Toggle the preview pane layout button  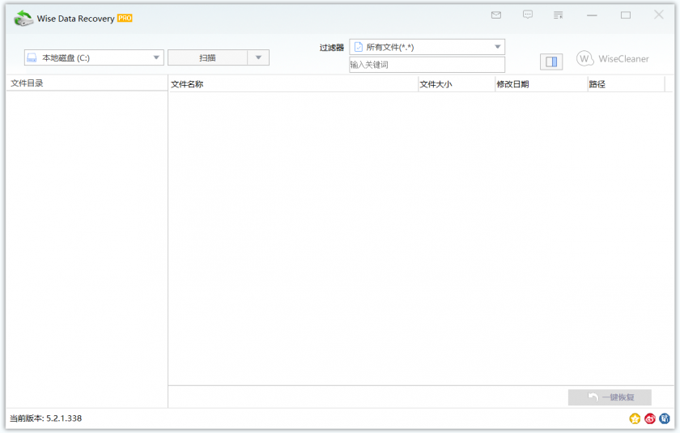(551, 62)
